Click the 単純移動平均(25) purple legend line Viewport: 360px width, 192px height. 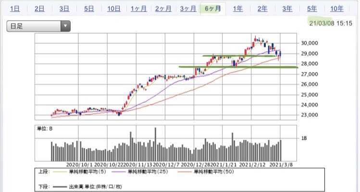click(119, 171)
